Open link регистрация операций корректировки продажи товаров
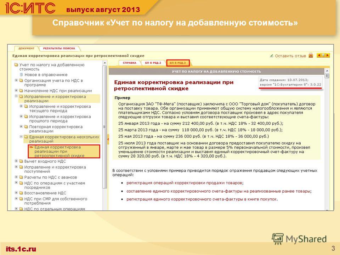Viewport: 340px width, 255px height. pos(184,183)
